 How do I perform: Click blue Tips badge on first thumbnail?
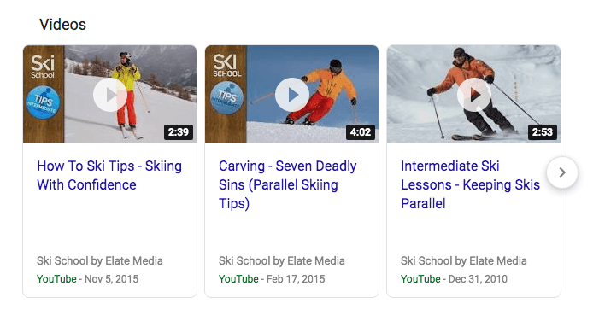44,102
